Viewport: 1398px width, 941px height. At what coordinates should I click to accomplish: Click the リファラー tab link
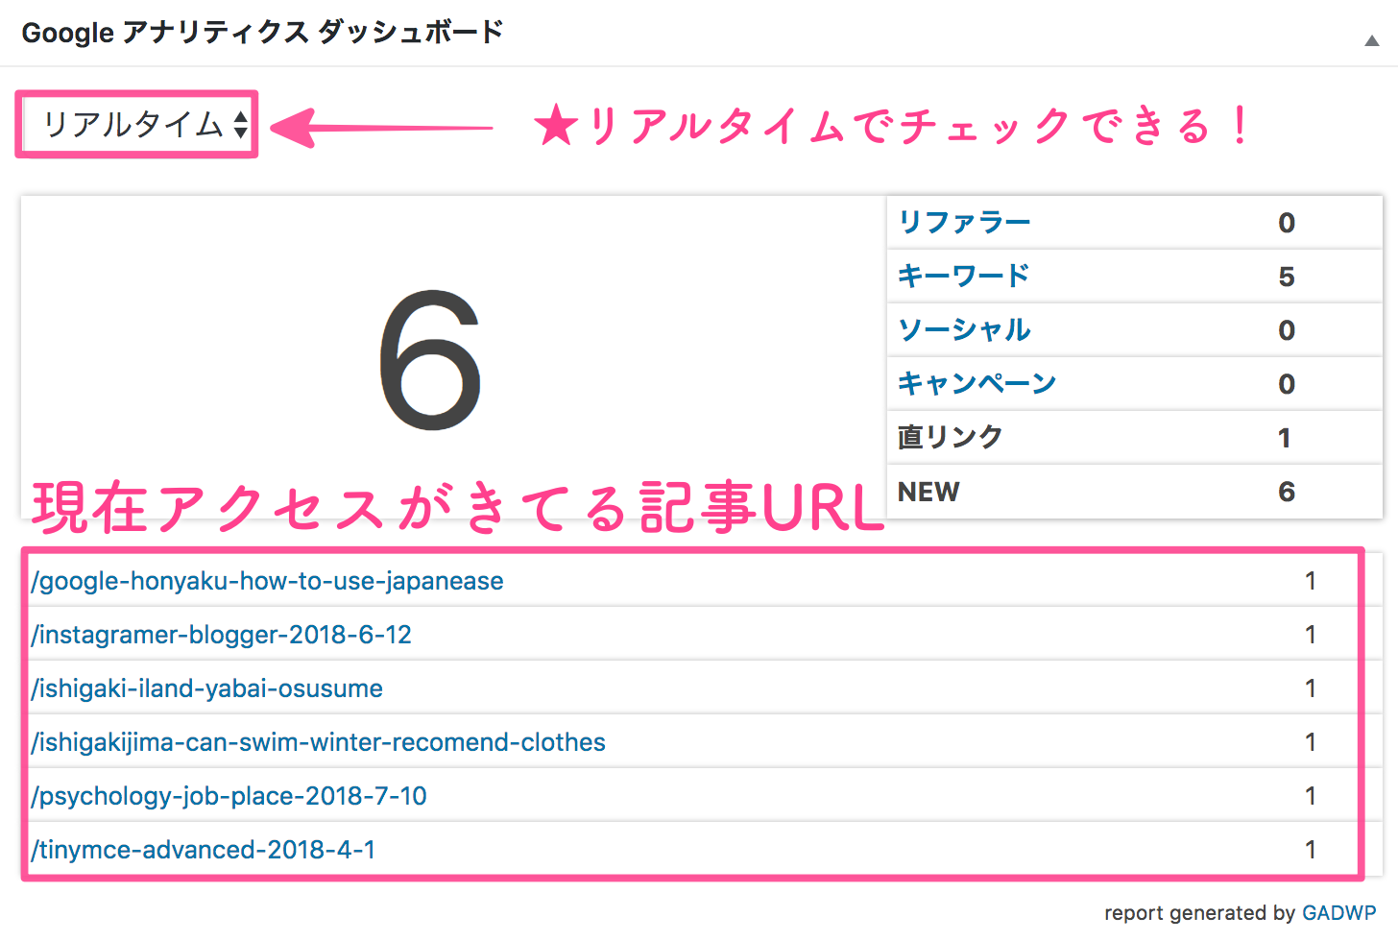(x=964, y=223)
